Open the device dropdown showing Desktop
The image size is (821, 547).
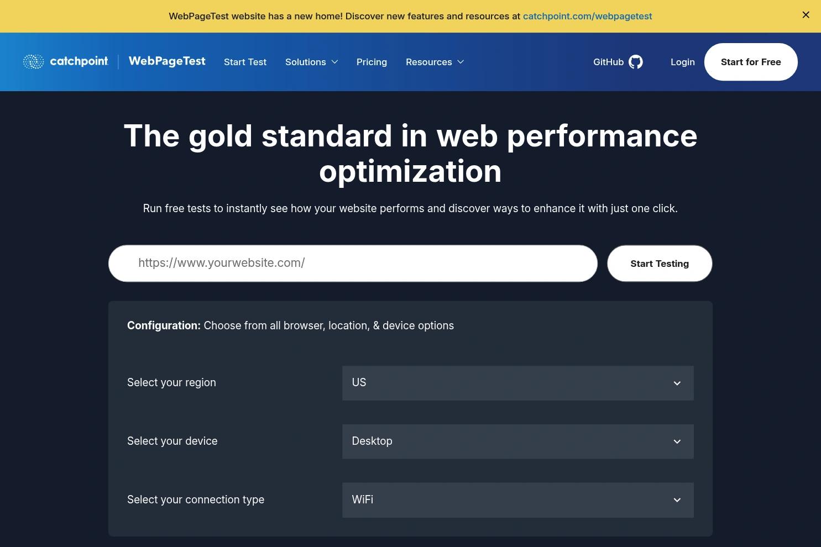pos(517,441)
